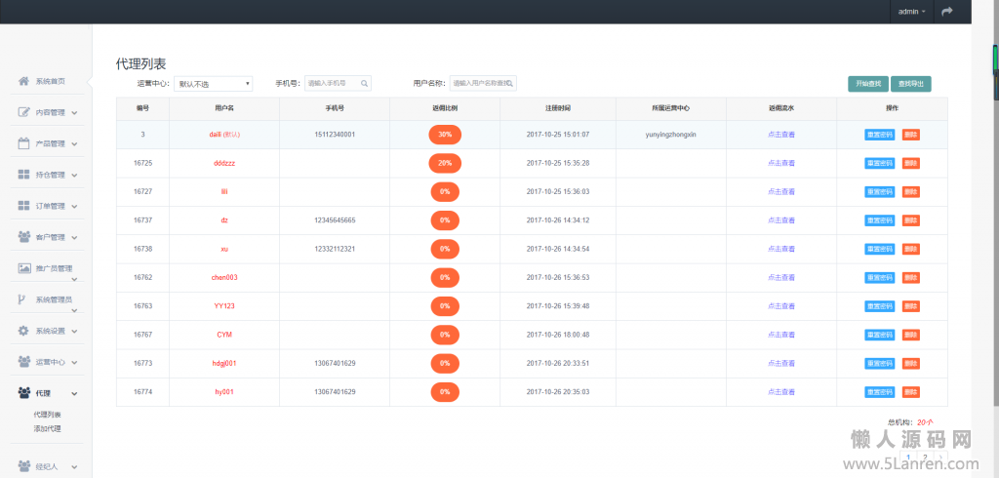Click the edit icon for 内容管理
The height and width of the screenshot is (478, 999).
(23, 112)
